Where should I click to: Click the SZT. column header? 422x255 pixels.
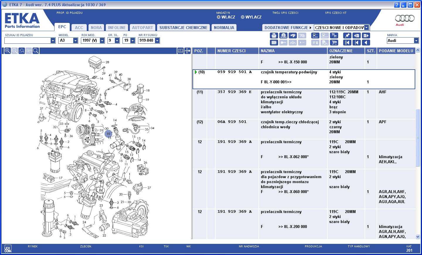pos(371,51)
